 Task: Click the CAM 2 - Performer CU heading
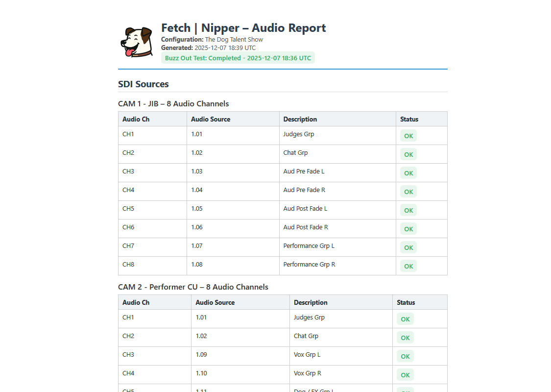(x=193, y=287)
